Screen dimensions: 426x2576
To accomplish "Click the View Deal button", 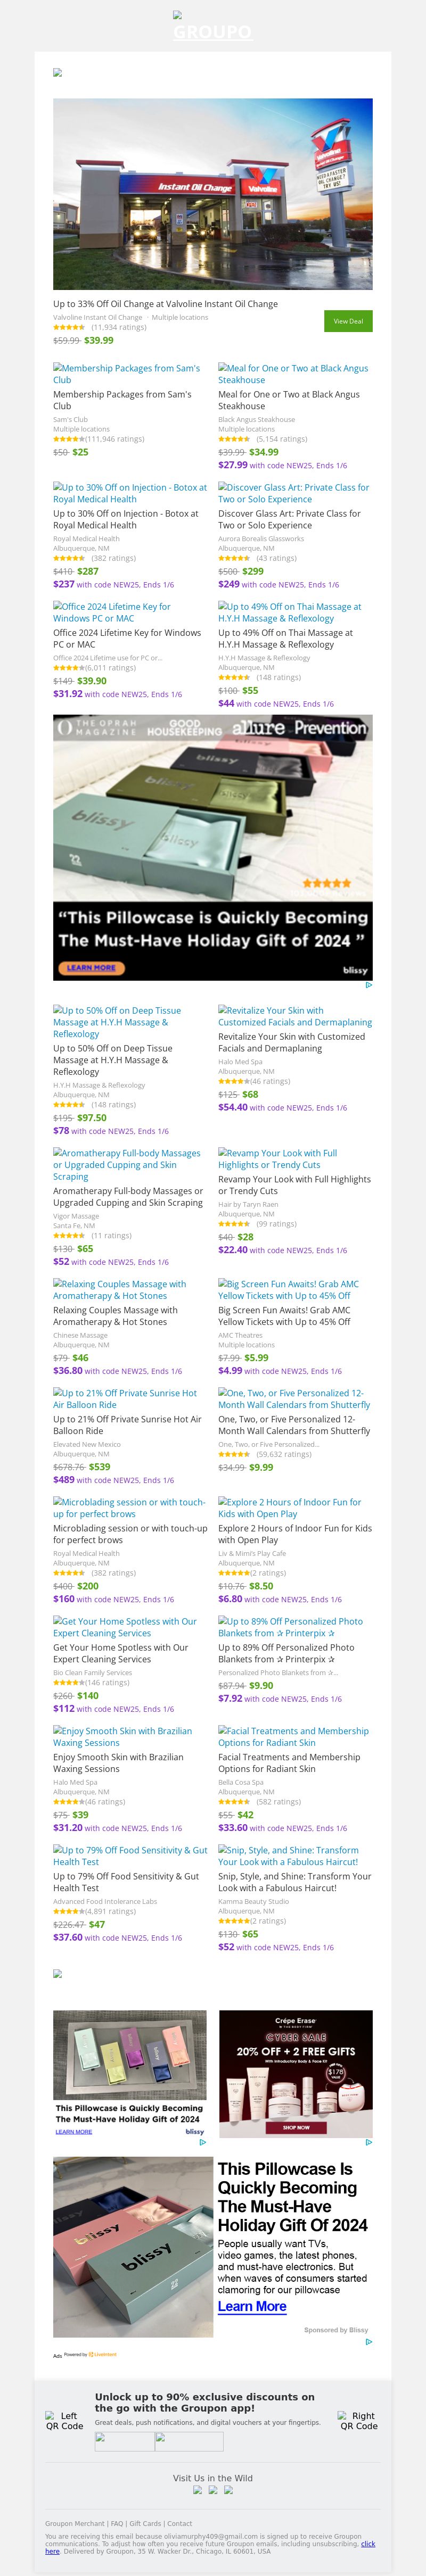I will [x=348, y=321].
